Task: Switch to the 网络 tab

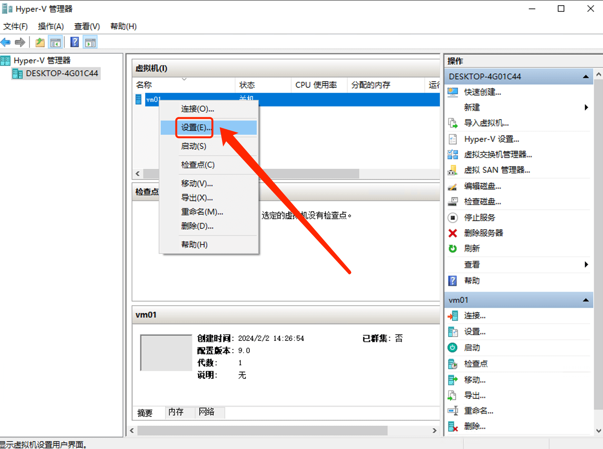Action: tap(210, 412)
